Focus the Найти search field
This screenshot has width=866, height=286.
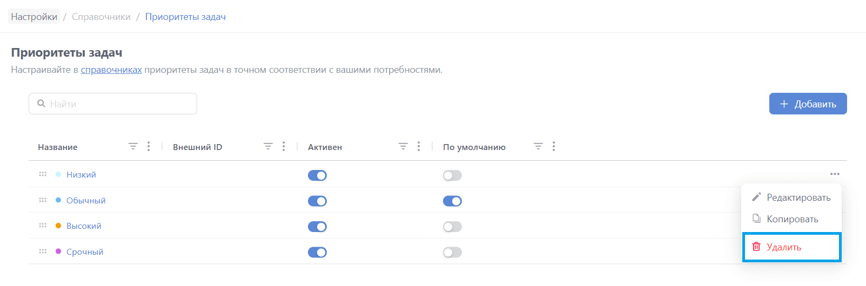point(119,104)
